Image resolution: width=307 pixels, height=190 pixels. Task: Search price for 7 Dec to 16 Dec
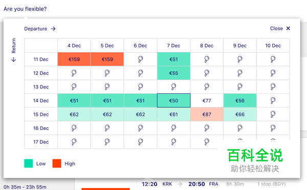coord(173,128)
